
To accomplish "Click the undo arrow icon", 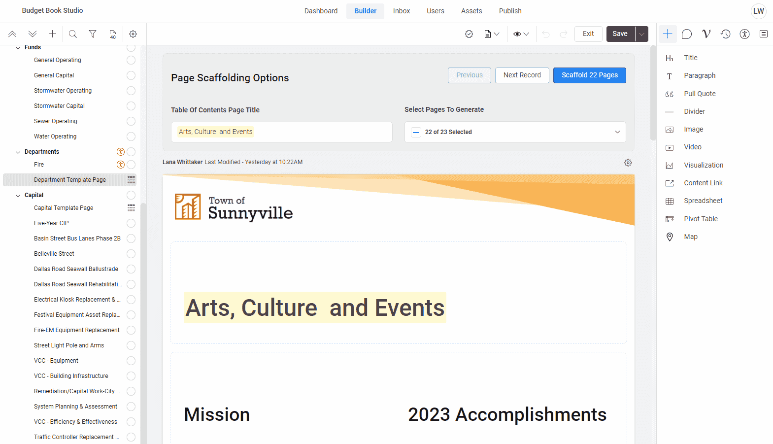I will point(546,34).
